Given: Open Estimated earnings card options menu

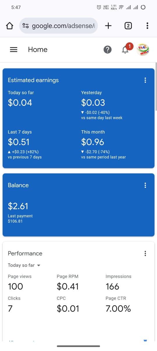Looking at the screenshot, I should [x=145, y=80].
